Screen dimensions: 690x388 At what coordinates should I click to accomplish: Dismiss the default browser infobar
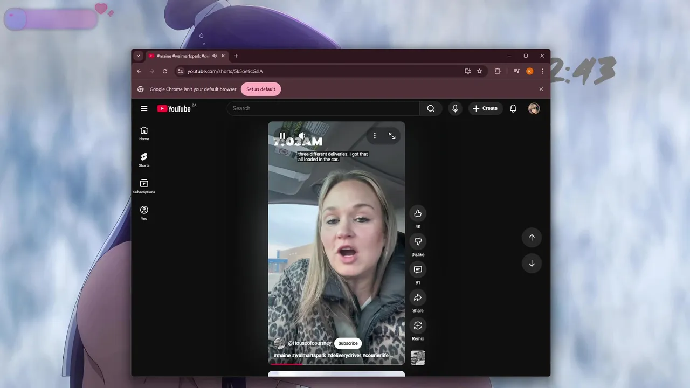coord(541,89)
